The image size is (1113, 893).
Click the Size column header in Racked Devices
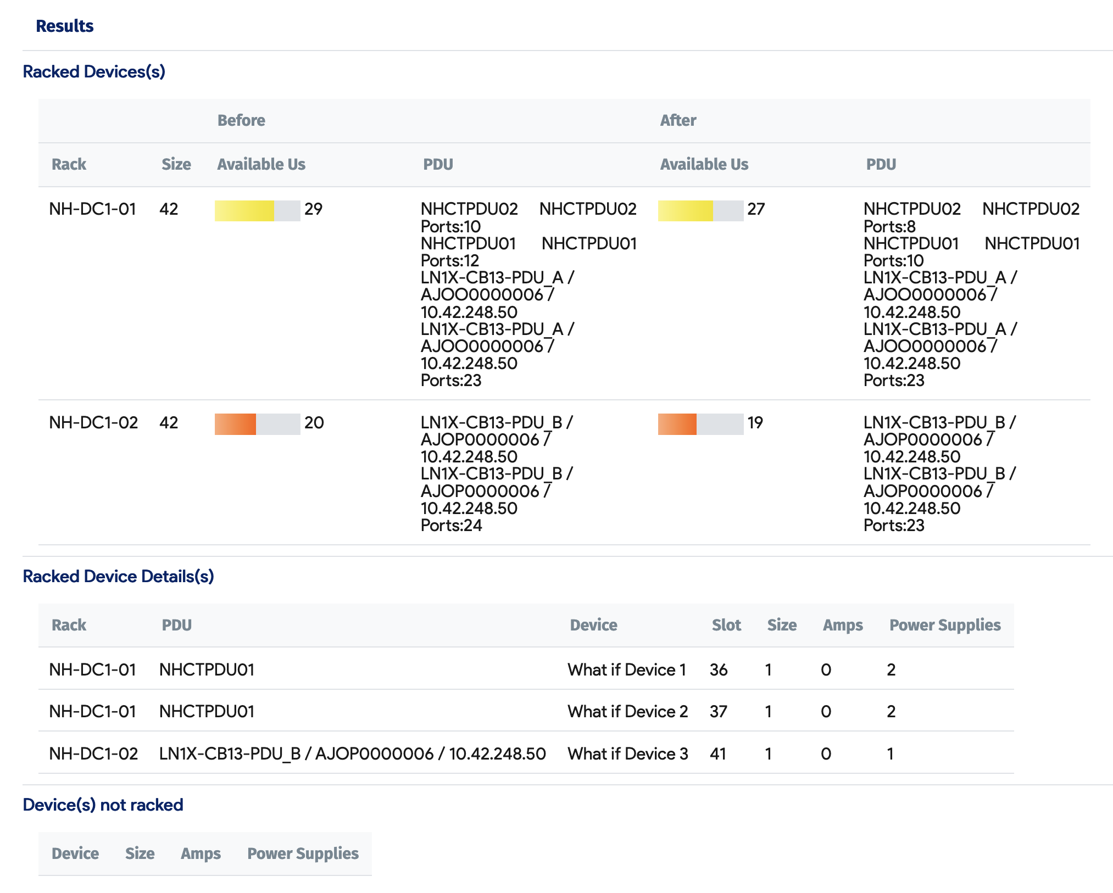[176, 164]
